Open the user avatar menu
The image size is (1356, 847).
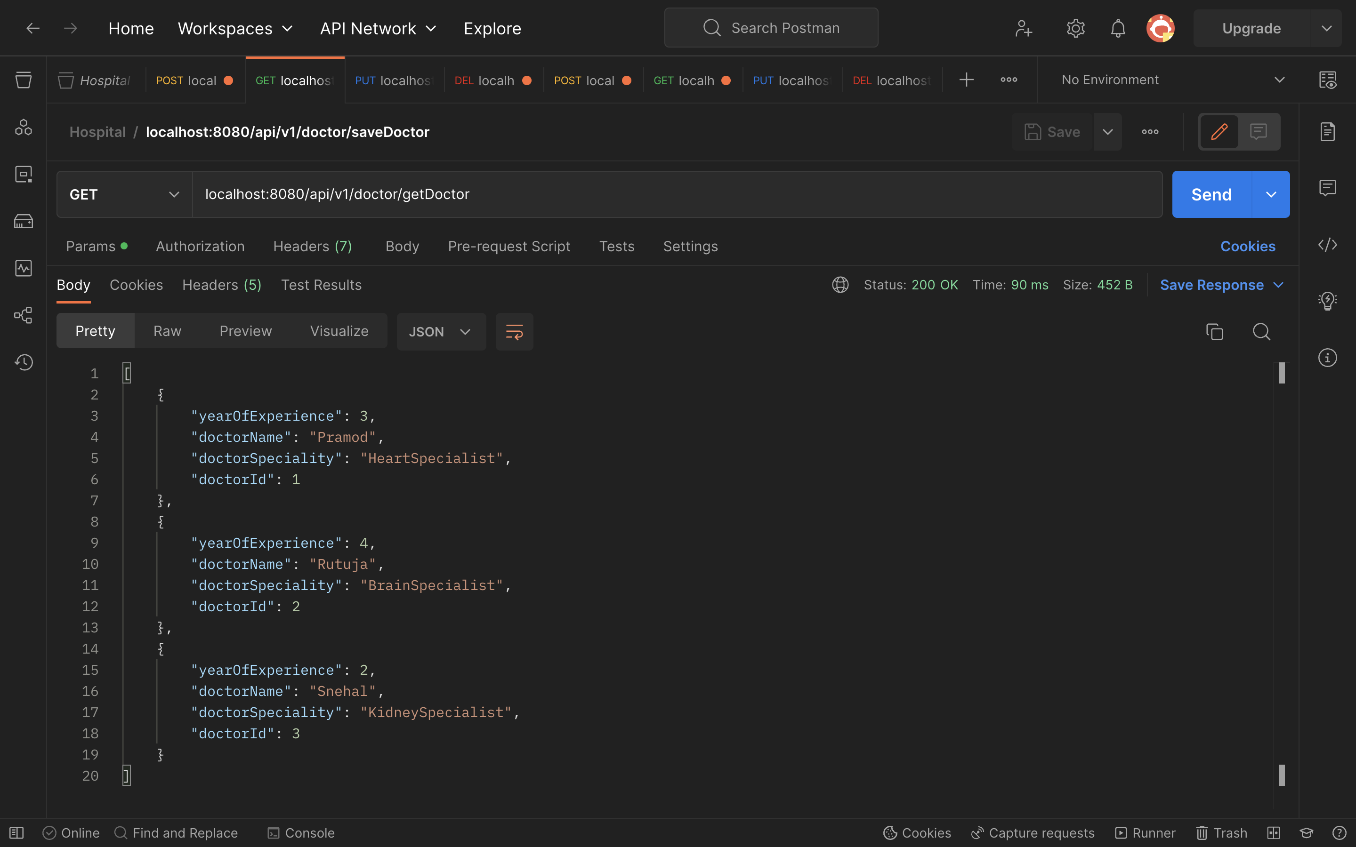(1160, 28)
